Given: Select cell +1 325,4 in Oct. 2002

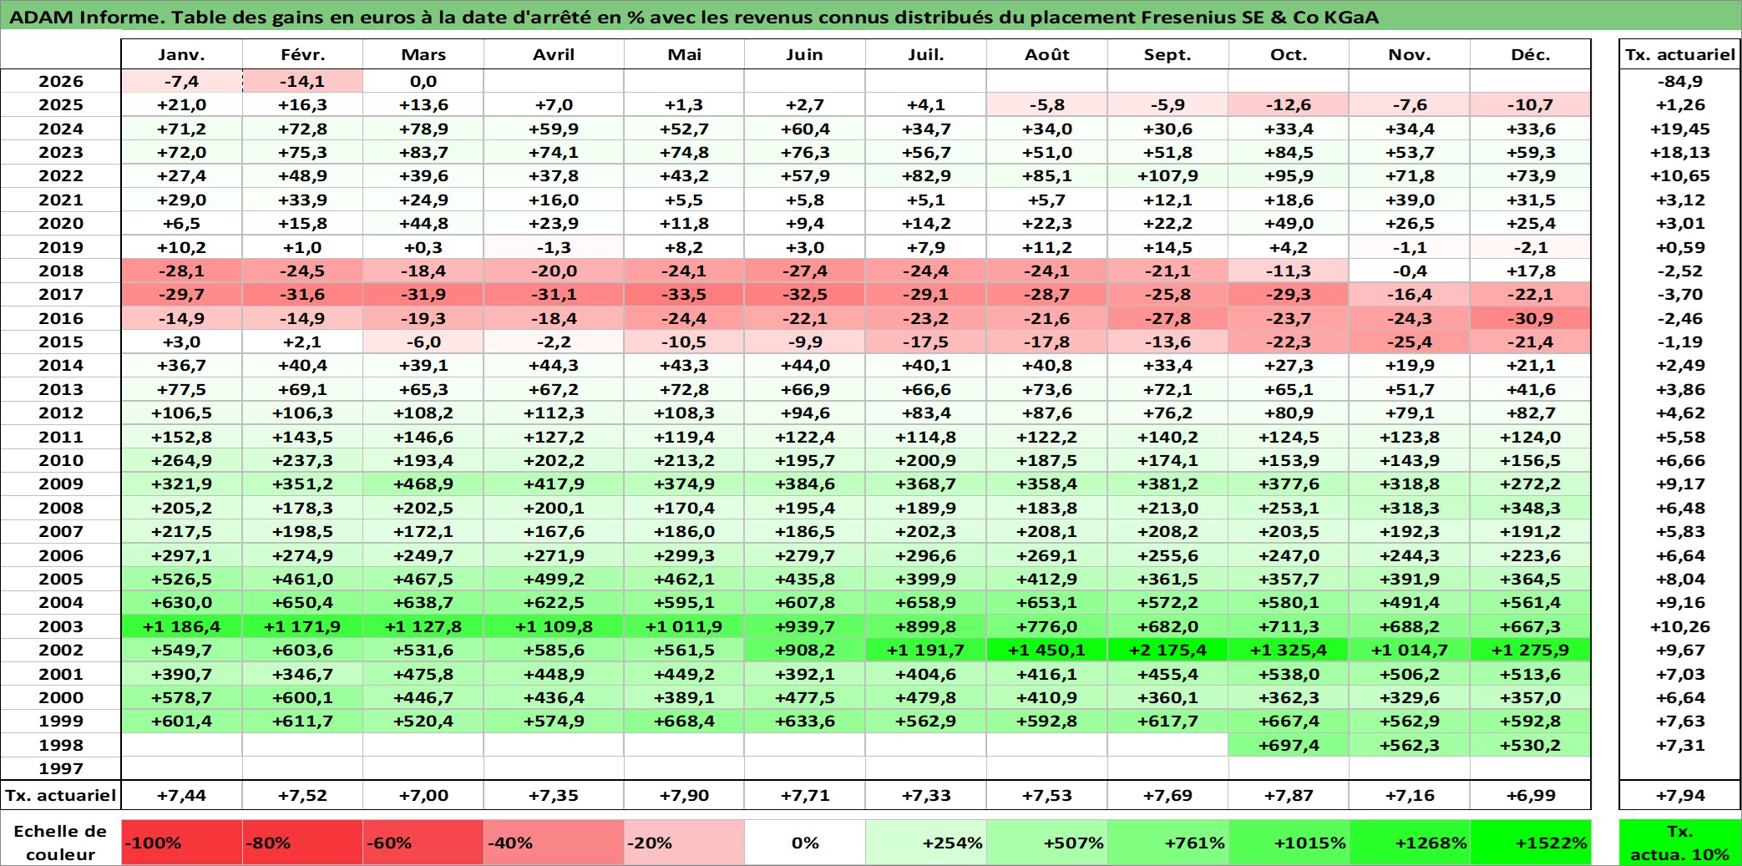Looking at the screenshot, I should (x=1289, y=650).
